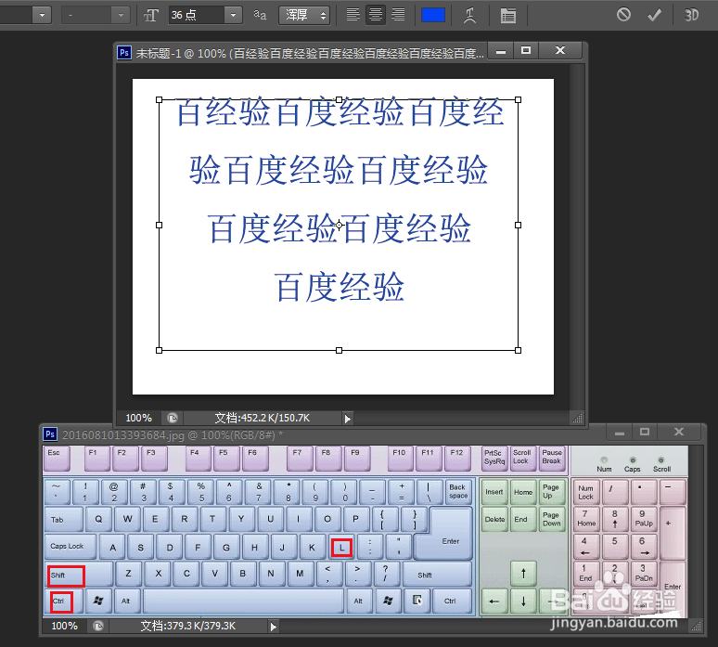Click the left-middle text box handle
718x647 pixels.
159,225
